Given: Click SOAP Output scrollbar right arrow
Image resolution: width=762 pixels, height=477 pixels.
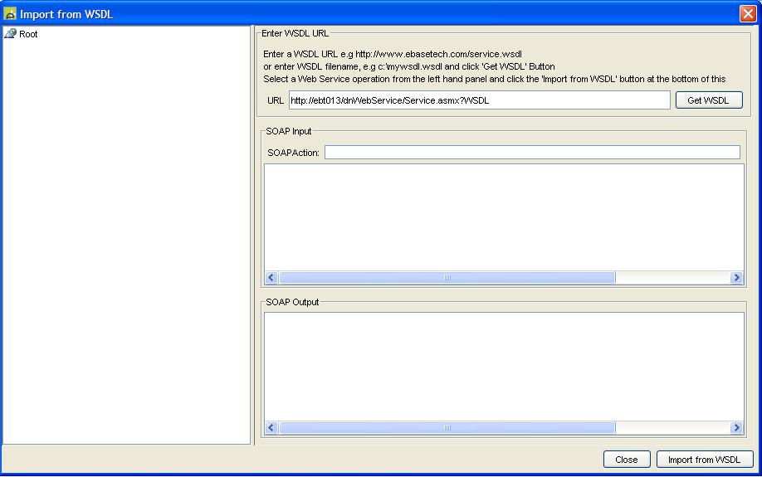Looking at the screenshot, I should pos(736,428).
